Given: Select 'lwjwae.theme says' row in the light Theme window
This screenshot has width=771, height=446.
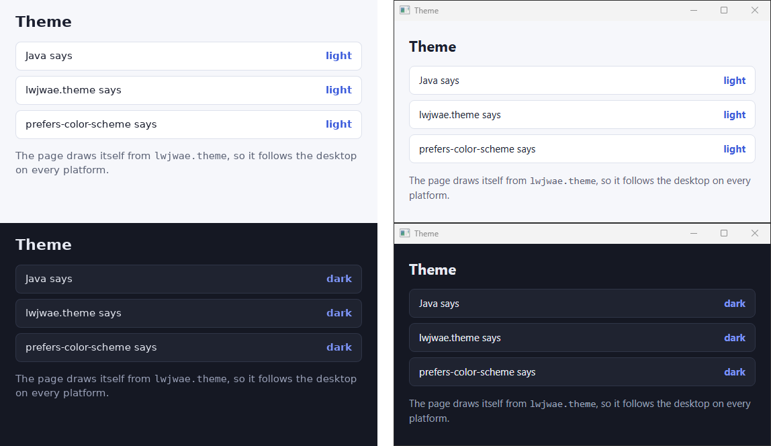Looking at the screenshot, I should point(582,115).
